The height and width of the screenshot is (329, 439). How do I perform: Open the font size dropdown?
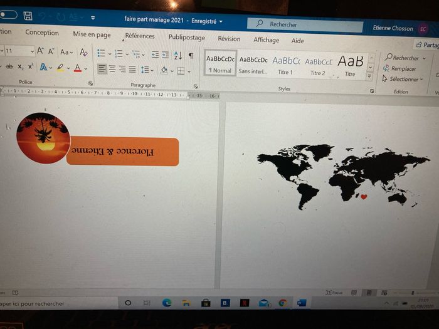tap(31, 51)
